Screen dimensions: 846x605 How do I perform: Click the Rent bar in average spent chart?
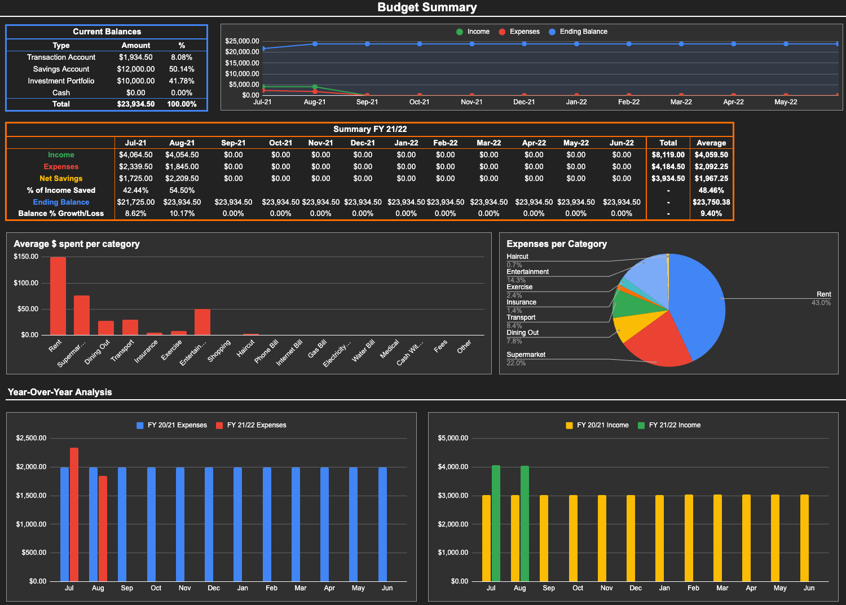coord(58,296)
